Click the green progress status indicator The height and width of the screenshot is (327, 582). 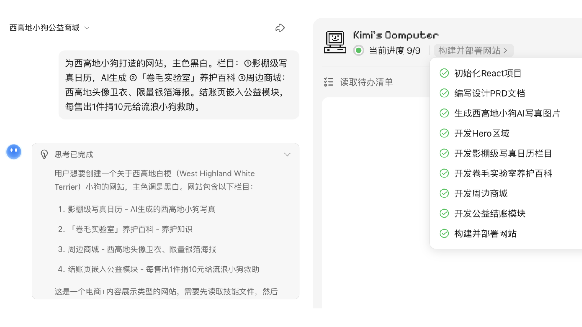click(359, 50)
